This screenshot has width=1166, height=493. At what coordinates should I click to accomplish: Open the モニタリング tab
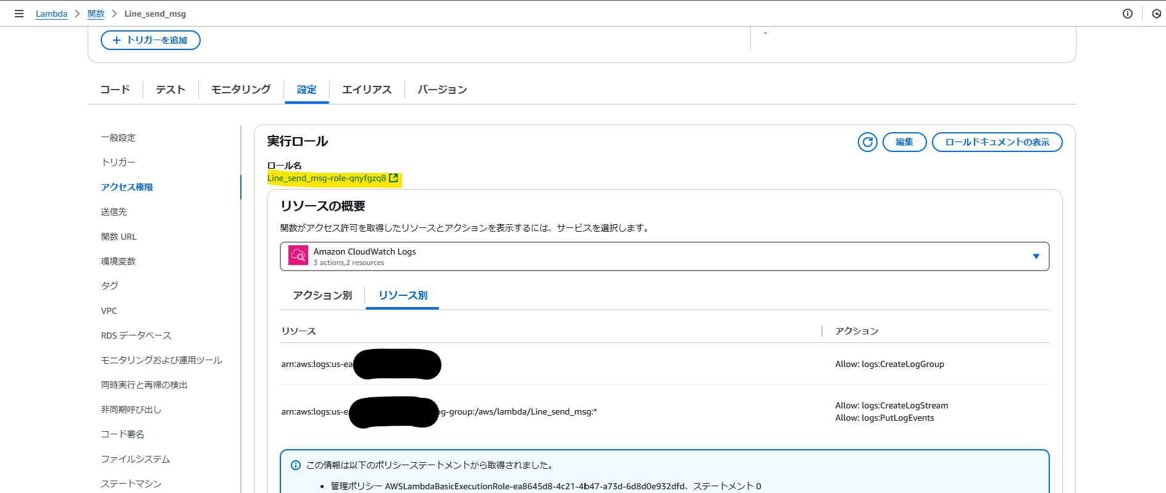coord(241,90)
